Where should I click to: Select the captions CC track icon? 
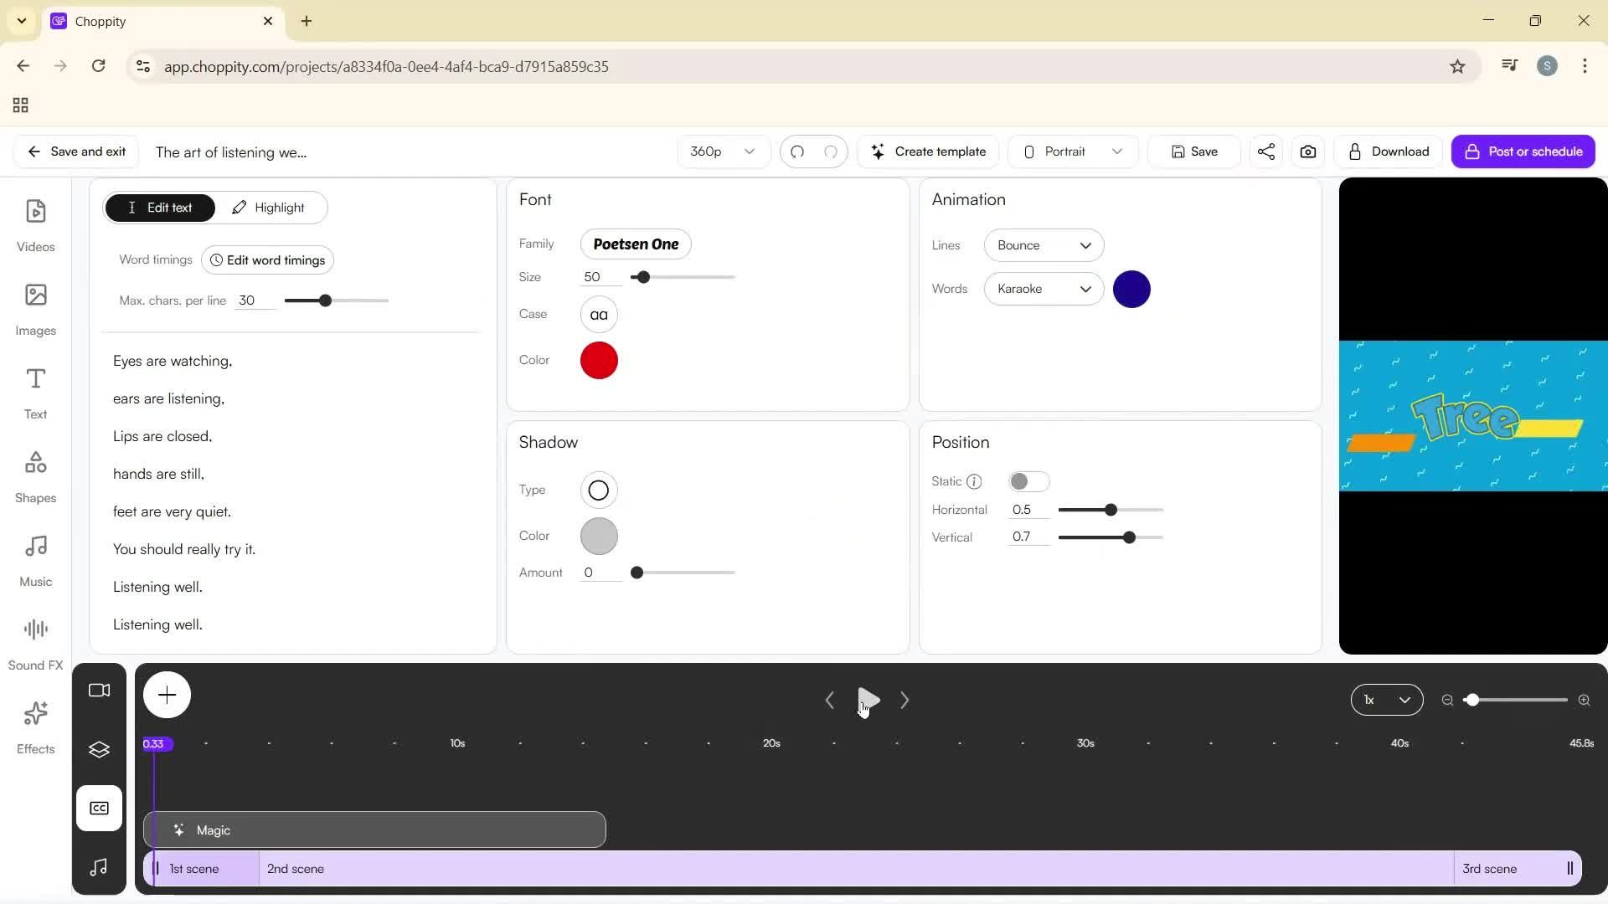tap(99, 808)
